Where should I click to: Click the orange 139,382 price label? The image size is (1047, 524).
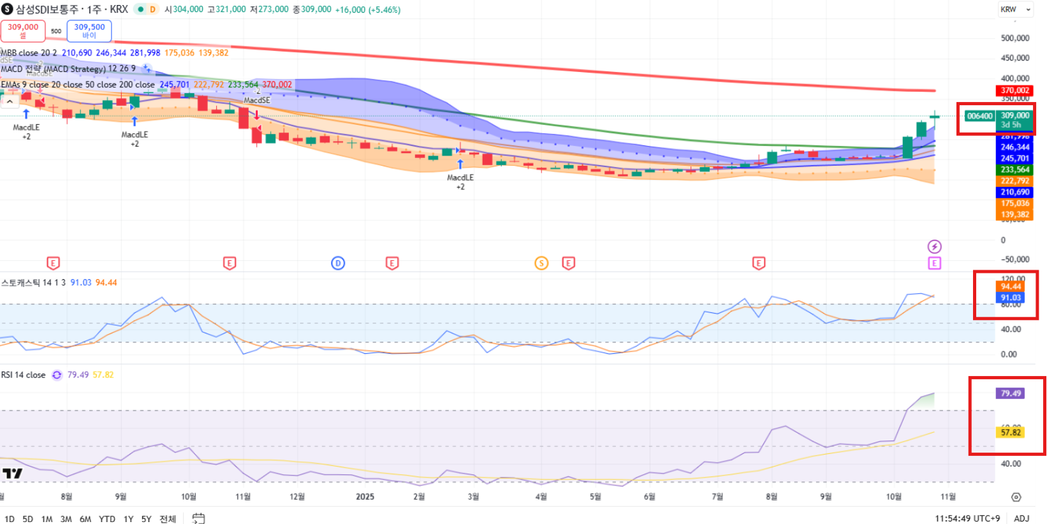click(x=1014, y=214)
